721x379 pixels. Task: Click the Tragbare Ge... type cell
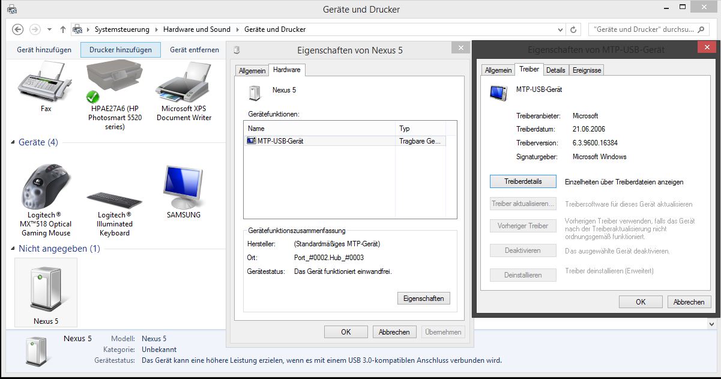pyautogui.click(x=420, y=141)
